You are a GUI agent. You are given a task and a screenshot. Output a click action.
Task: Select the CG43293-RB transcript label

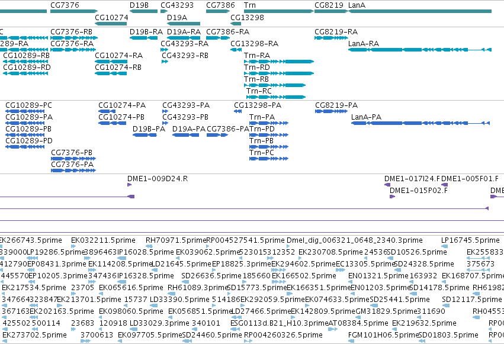click(185, 56)
